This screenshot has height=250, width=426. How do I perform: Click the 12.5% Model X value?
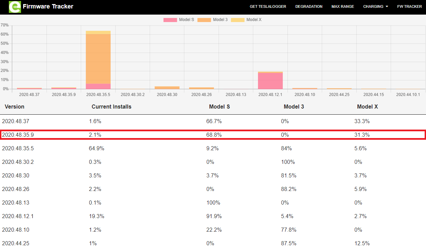[x=362, y=243]
